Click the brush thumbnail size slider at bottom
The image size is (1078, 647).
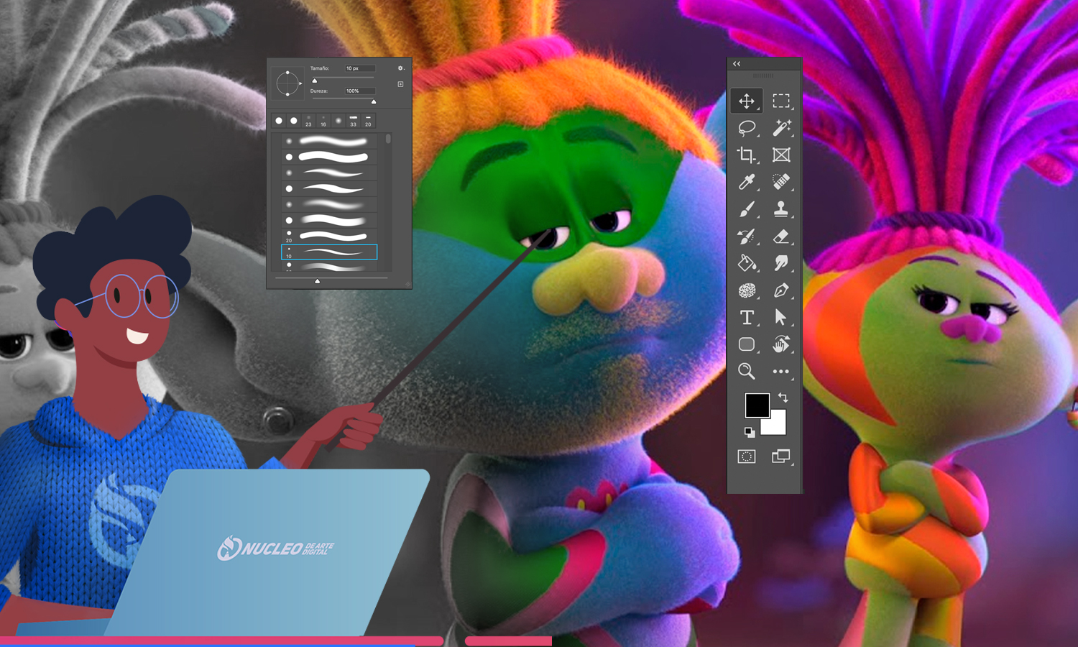(x=318, y=281)
